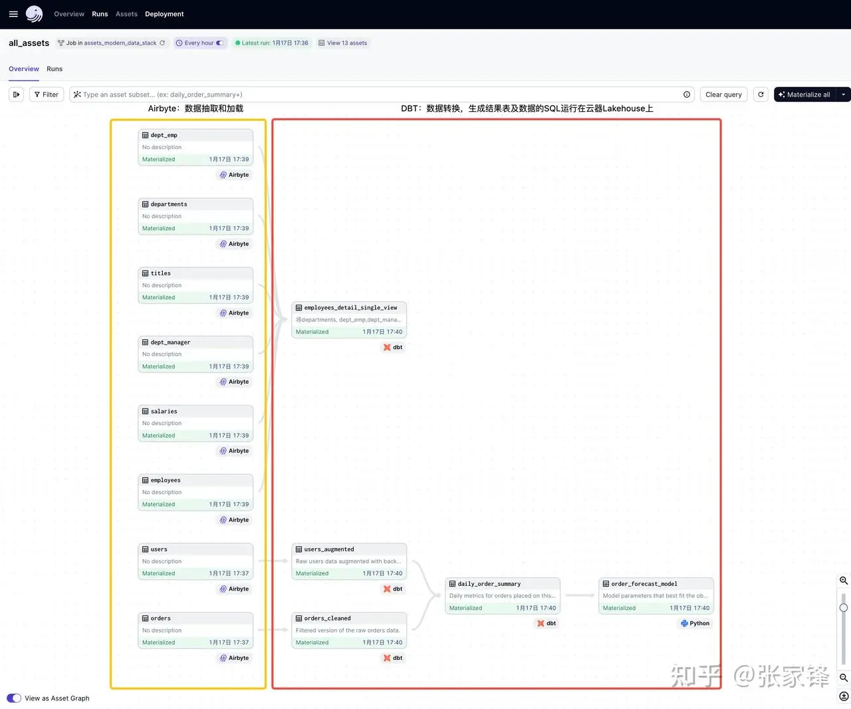Image resolution: width=851 pixels, height=709 pixels.
Task: Click the Airbyte tag under dept_manager
Action: click(x=234, y=382)
